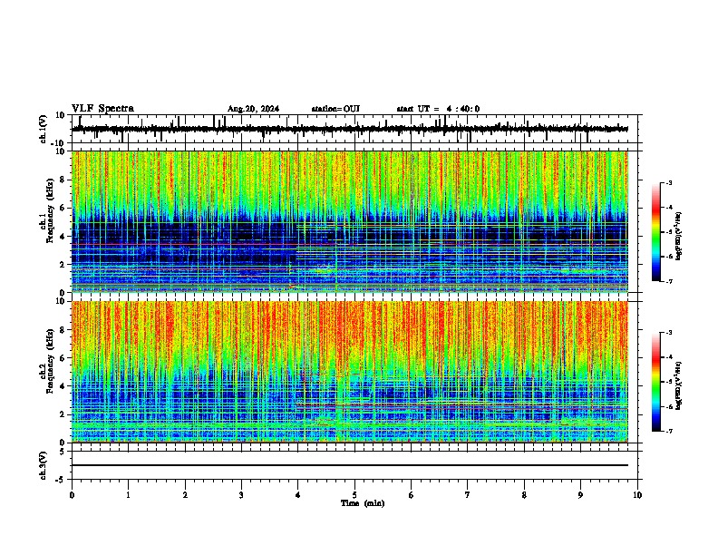Click the date label 'Aug.20, 2024'
Viewport: 718px width, 555px height.
253,109
